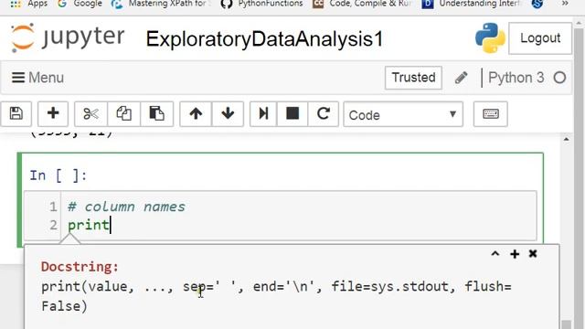This screenshot has width=585, height=329.
Task: Open PythonFunctions GitHub bookmark
Action: point(261,4)
